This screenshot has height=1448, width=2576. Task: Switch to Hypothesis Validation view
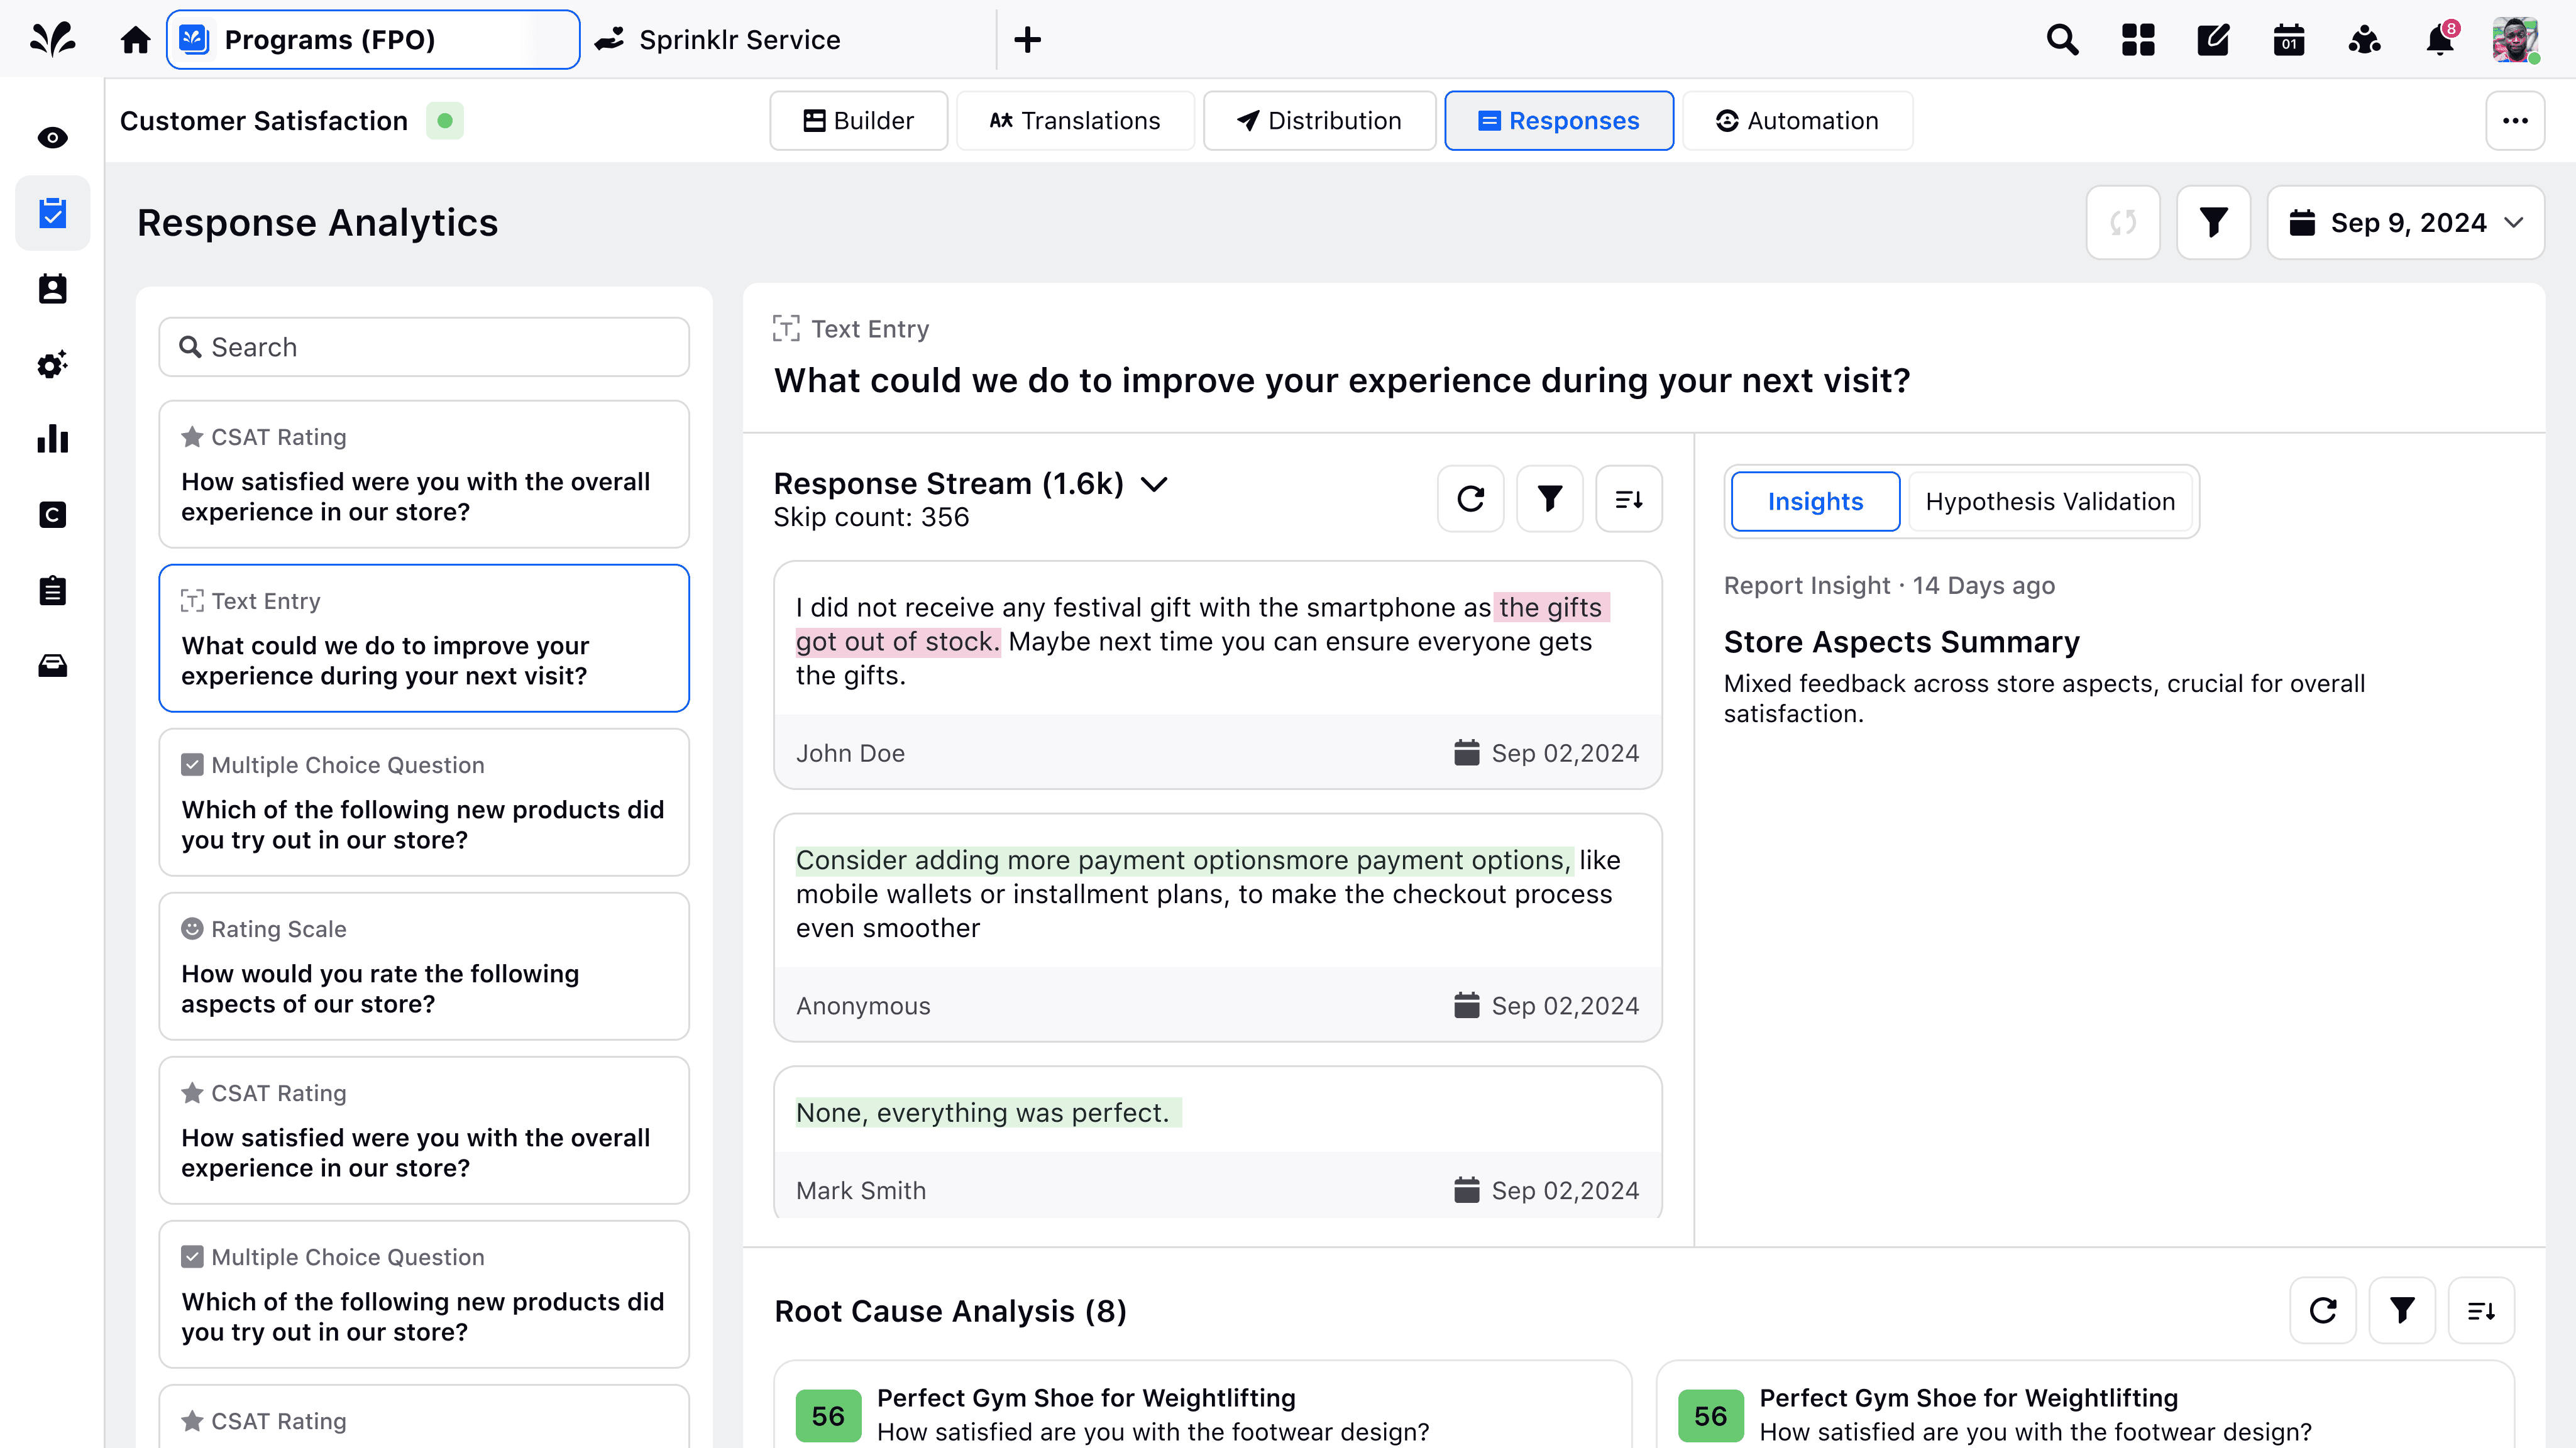point(2050,501)
